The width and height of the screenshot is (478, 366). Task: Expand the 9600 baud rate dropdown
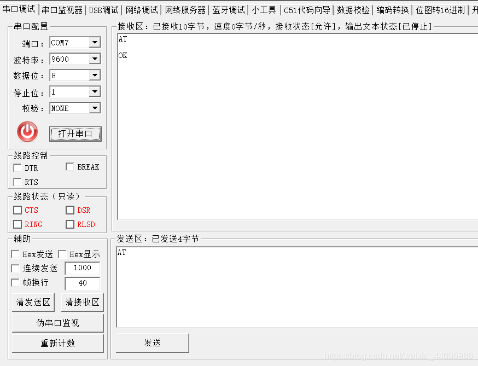point(95,59)
